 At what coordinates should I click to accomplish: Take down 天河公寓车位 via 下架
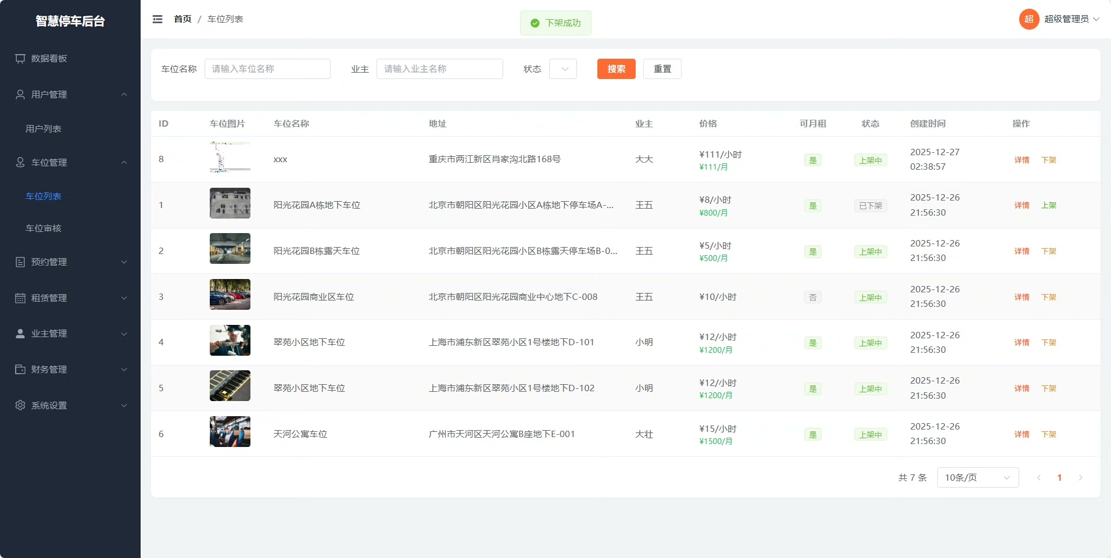click(1048, 435)
